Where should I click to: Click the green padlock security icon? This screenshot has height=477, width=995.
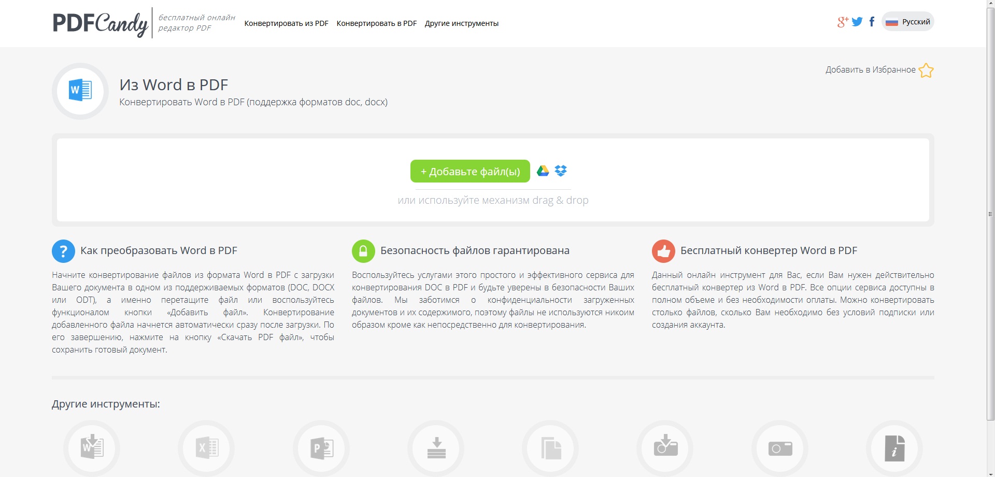[x=363, y=251]
